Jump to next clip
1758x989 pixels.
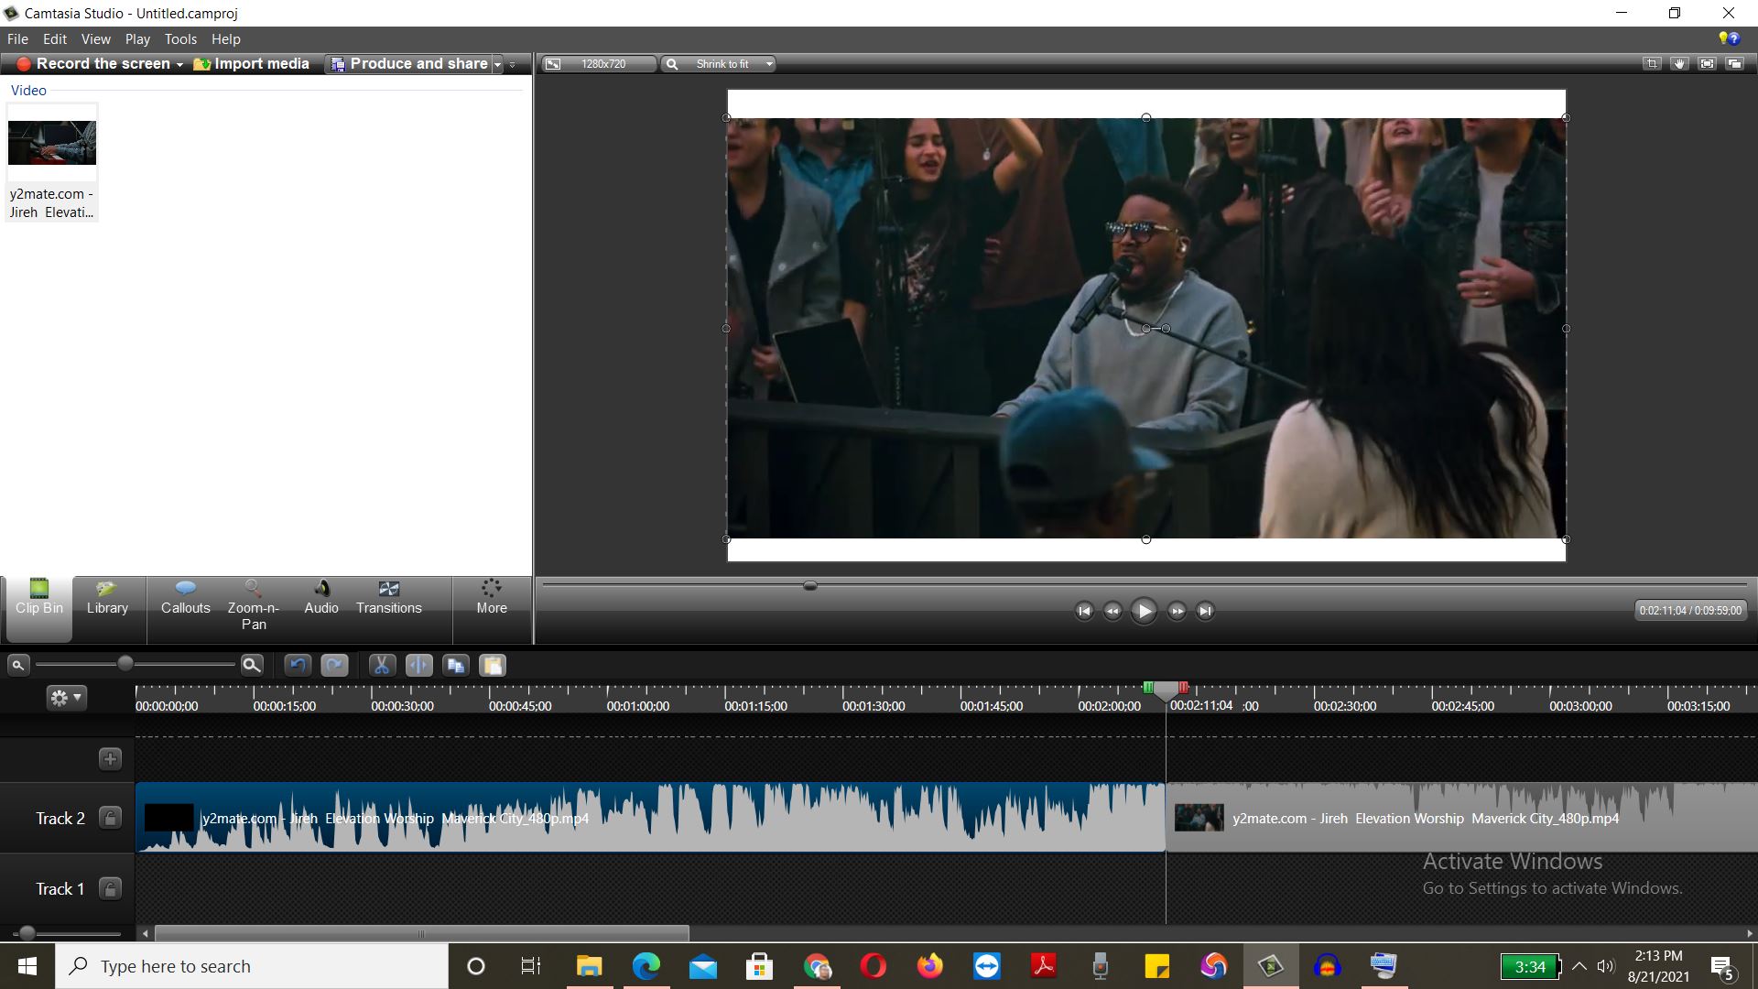[1206, 611]
